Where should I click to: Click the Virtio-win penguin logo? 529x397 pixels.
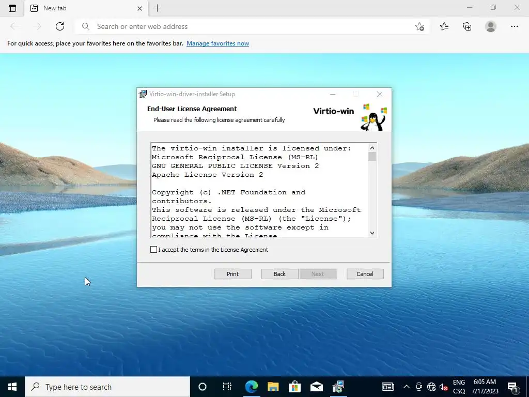click(x=374, y=117)
